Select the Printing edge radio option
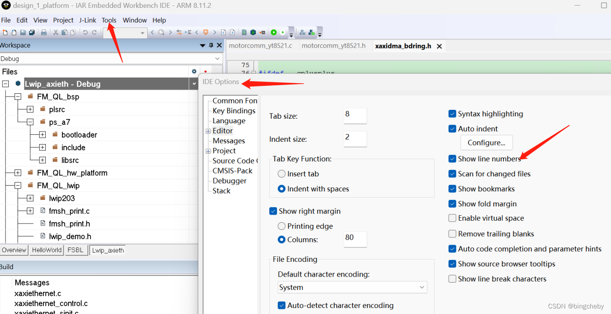Screen dimensions: 611x314 point(281,226)
